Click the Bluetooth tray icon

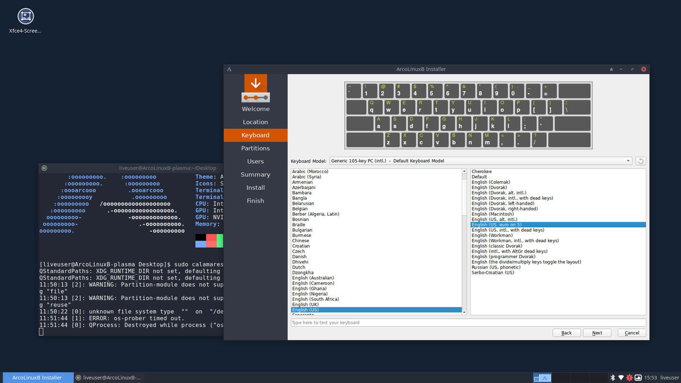612,377
